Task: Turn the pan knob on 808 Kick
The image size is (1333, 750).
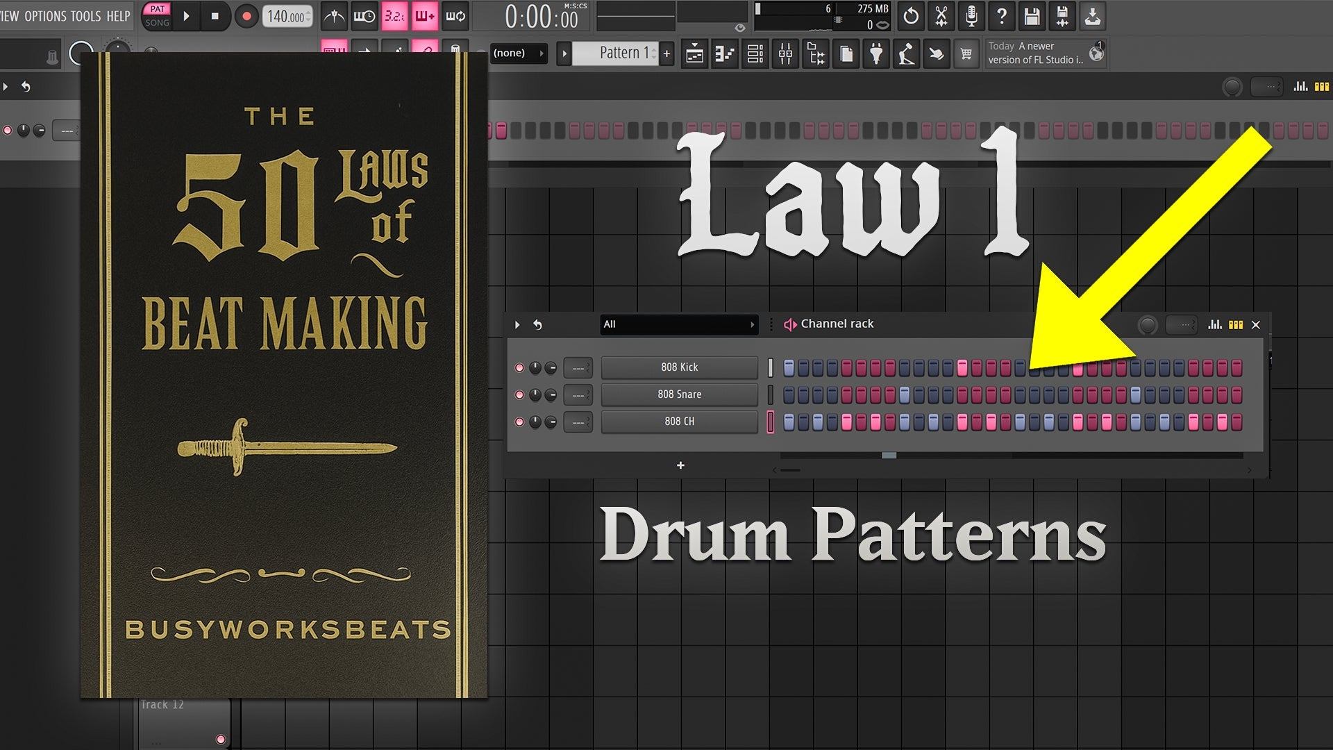Action: point(535,367)
